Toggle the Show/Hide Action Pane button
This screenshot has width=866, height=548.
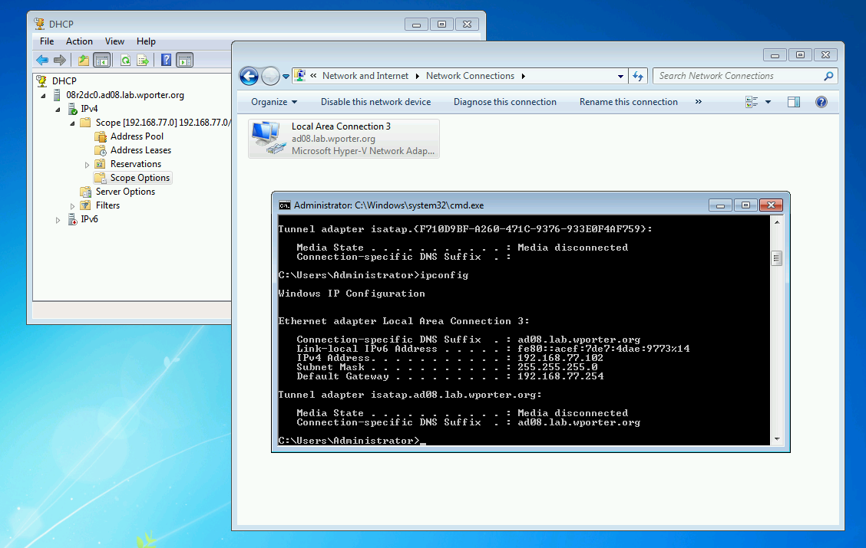point(184,60)
